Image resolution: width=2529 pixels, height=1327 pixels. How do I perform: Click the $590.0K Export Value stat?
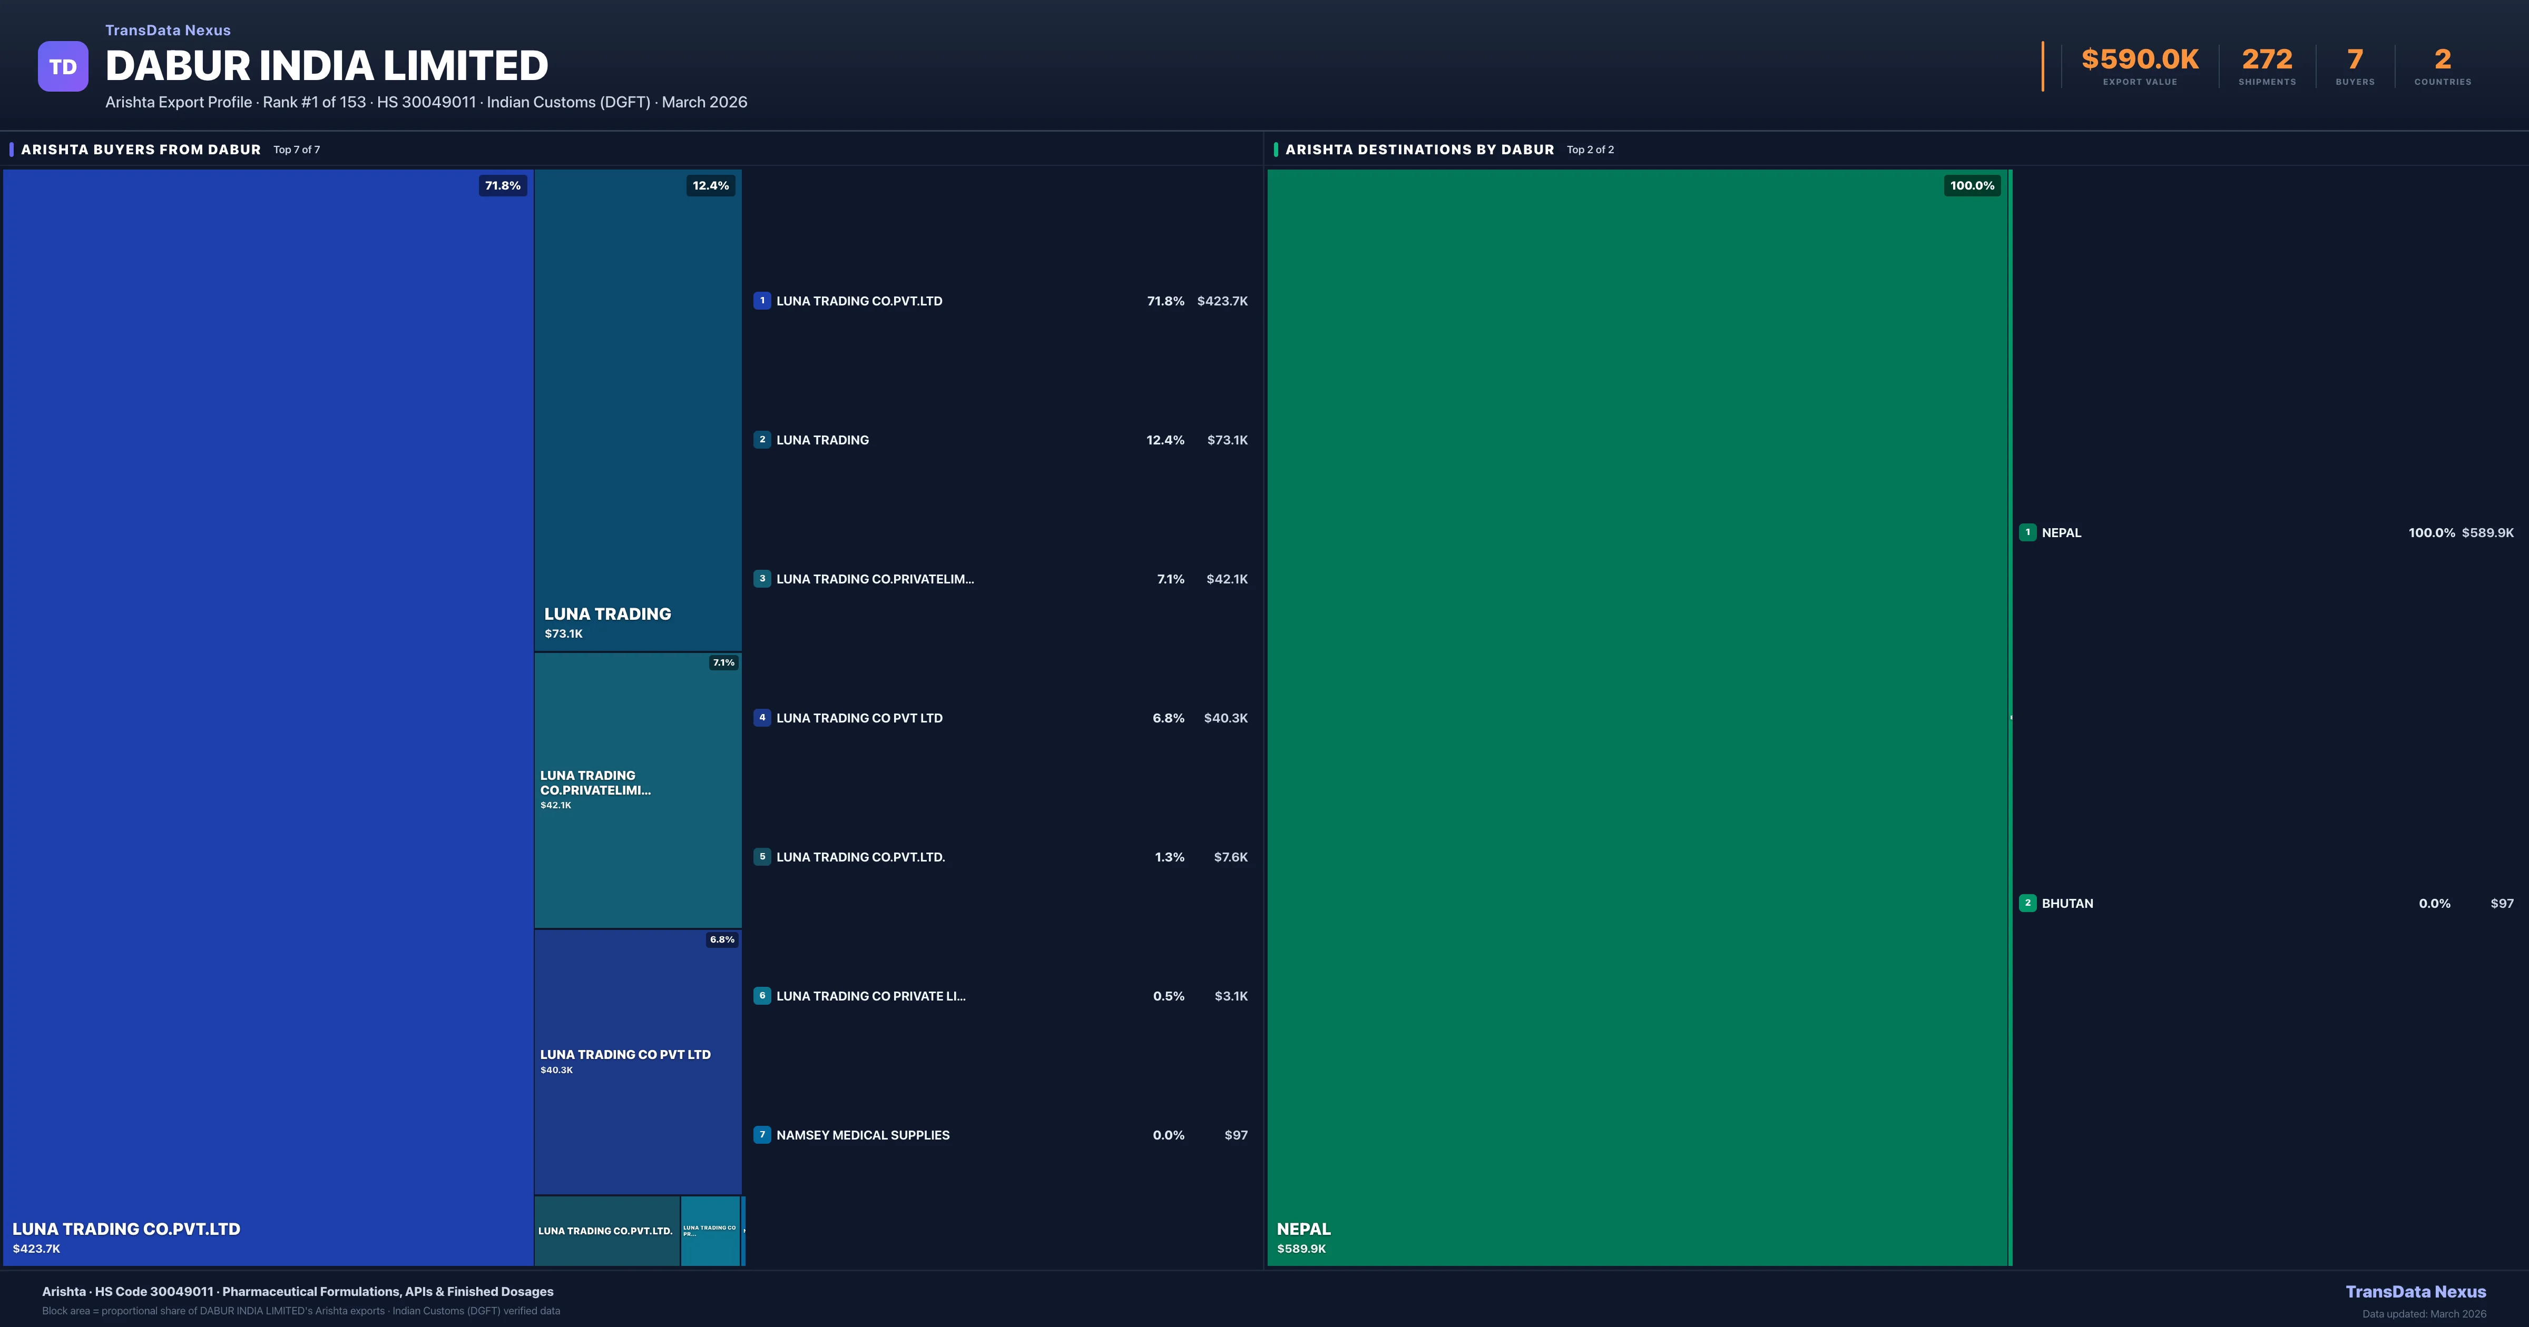pyautogui.click(x=2139, y=66)
